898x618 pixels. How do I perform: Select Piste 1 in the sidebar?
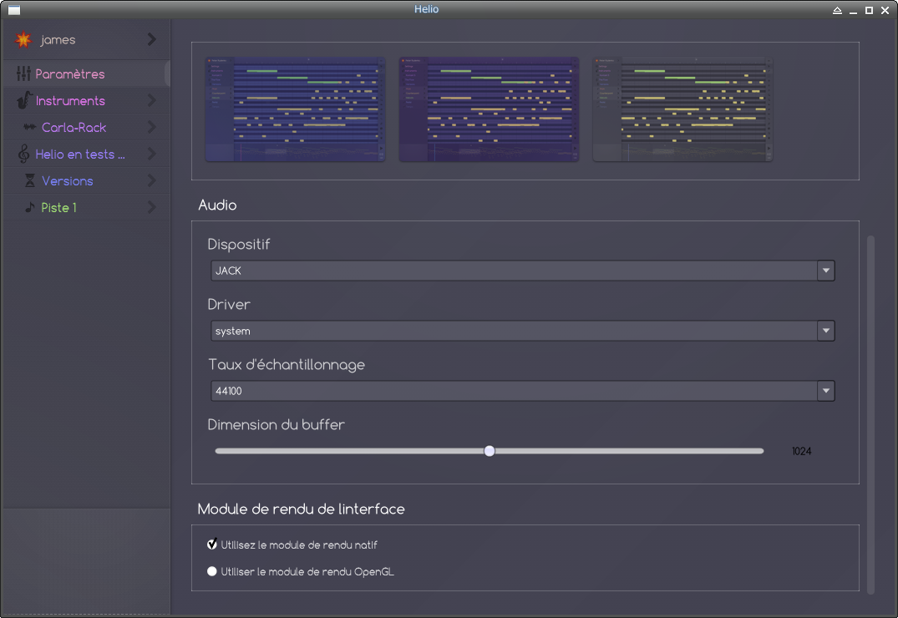pos(86,207)
